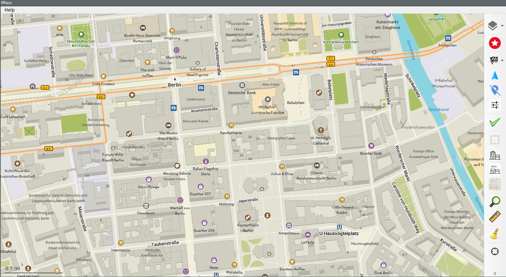The height and width of the screenshot is (277, 506).
Task: Click the Kastanienwäldchen park marker
Action: point(341,34)
